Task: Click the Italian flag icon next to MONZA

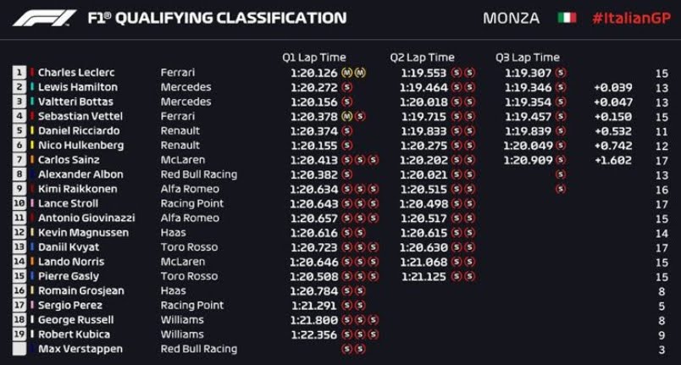Action: pyautogui.click(x=567, y=18)
